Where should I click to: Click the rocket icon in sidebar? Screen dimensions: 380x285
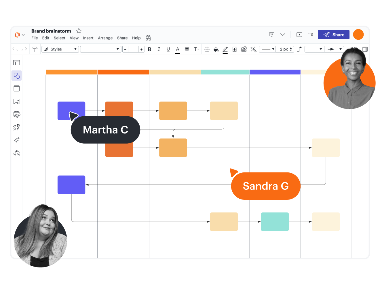(x=17, y=127)
